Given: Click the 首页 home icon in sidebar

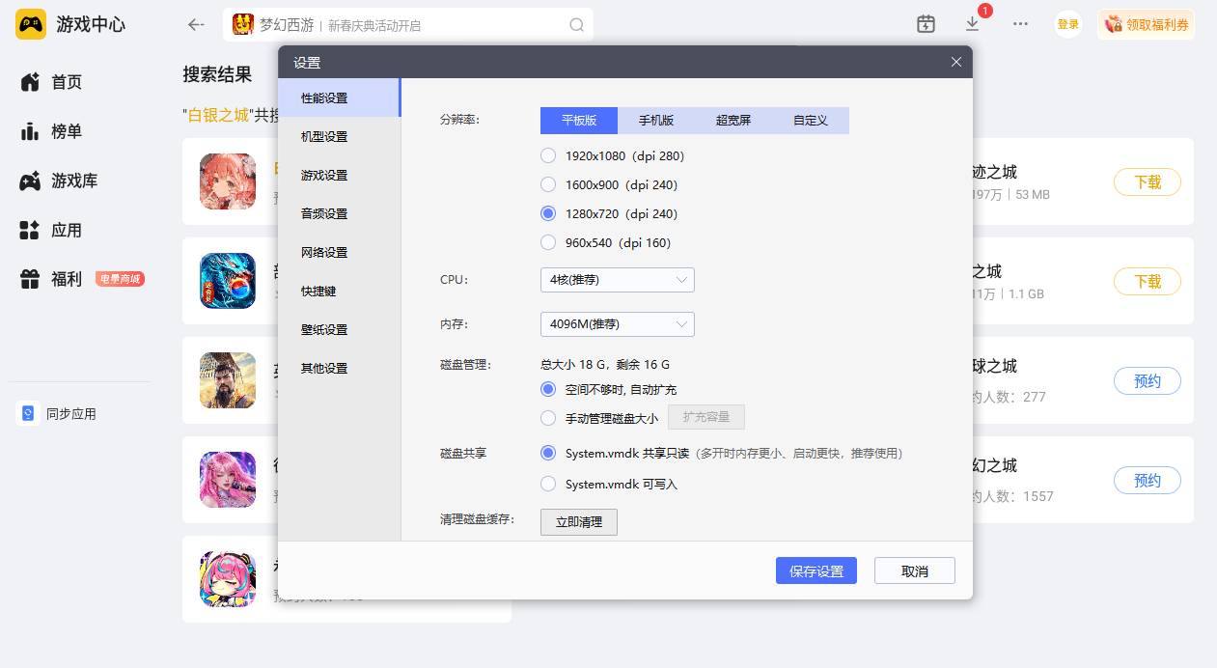Looking at the screenshot, I should [x=30, y=82].
